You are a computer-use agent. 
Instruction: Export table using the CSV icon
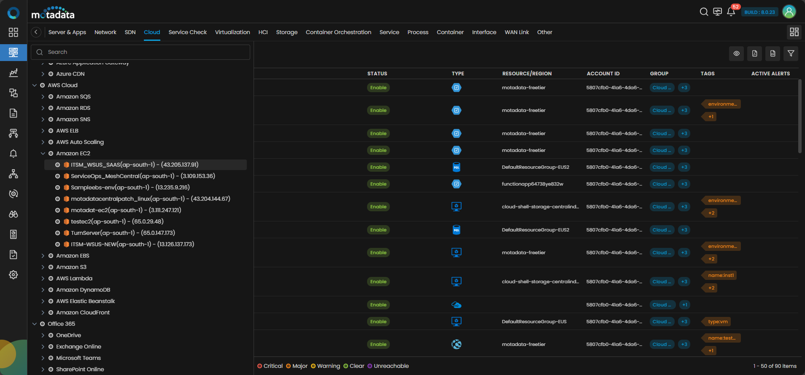click(x=773, y=53)
